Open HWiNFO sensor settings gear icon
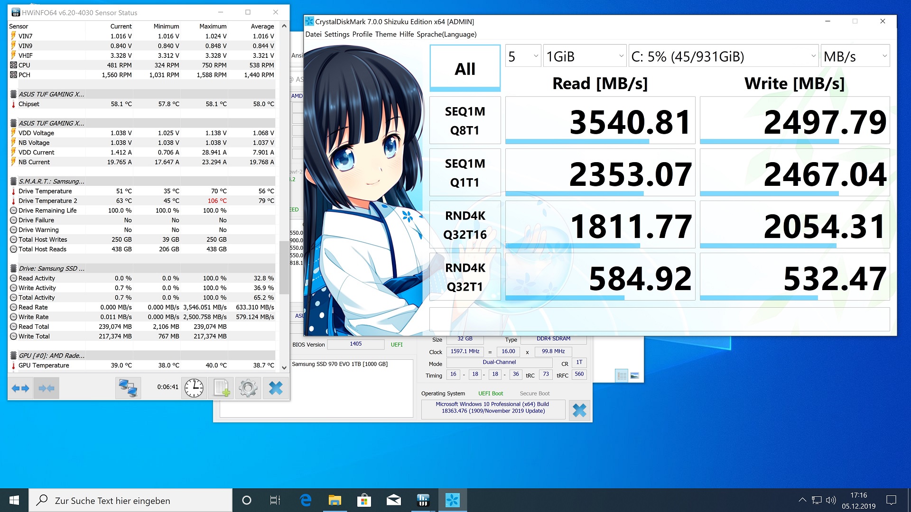 (248, 388)
